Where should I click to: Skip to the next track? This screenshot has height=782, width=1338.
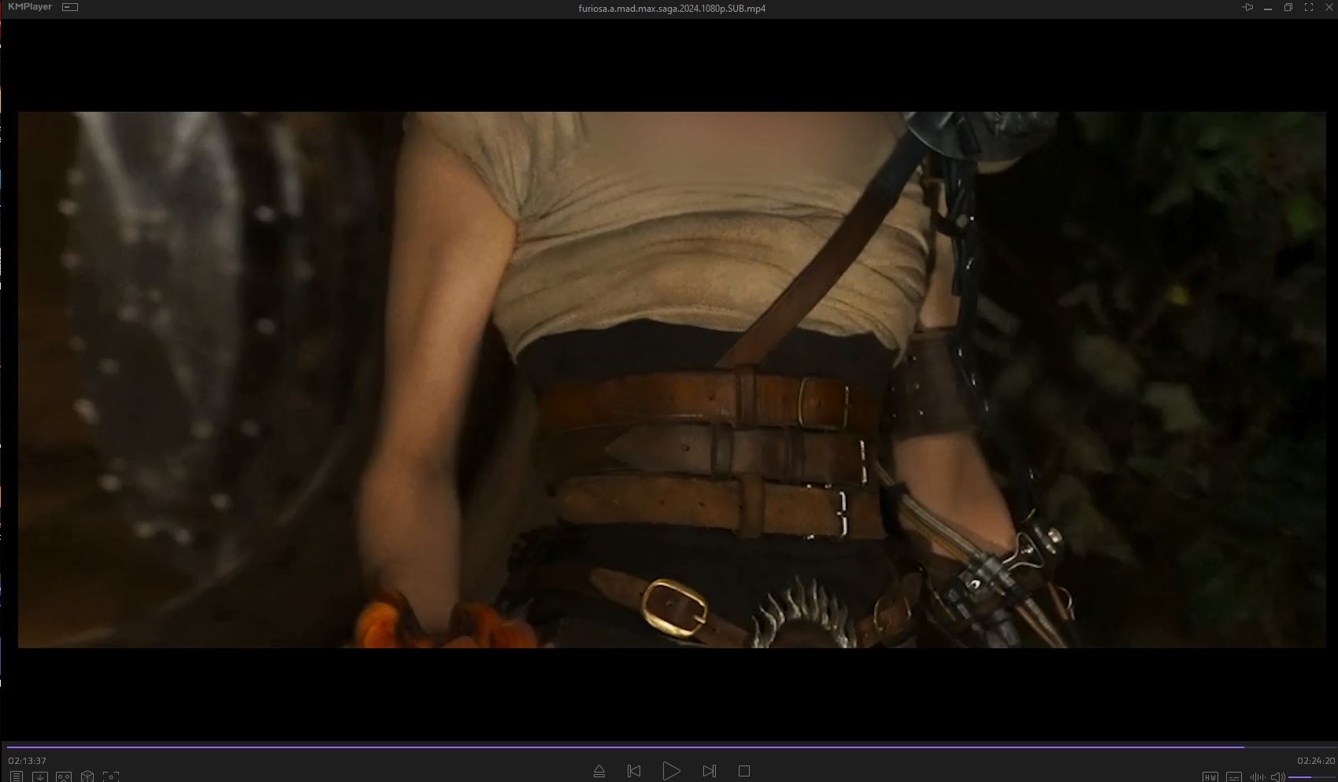point(709,771)
